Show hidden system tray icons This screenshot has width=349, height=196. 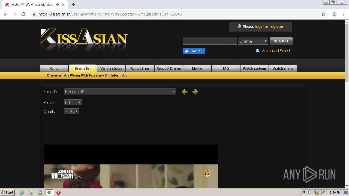(x=304, y=192)
